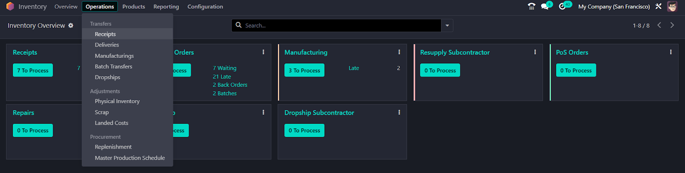Screen dimensions: 685x173
Task: Go to the next page arrow
Action: [672, 25]
